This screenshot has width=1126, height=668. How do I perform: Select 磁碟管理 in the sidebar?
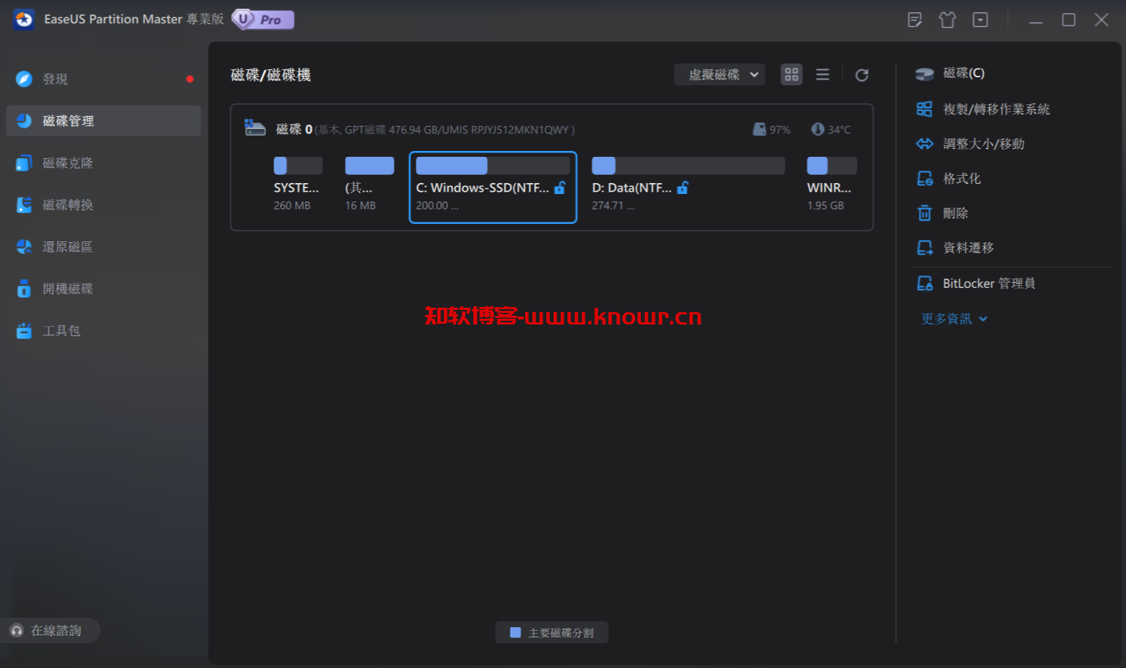tap(103, 121)
